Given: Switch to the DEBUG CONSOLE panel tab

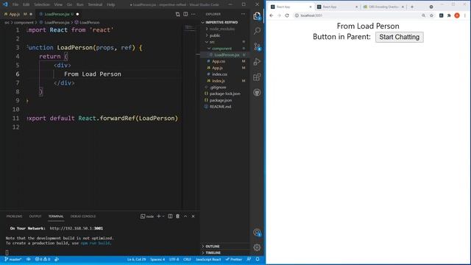Looking at the screenshot, I should pyautogui.click(x=83, y=216).
